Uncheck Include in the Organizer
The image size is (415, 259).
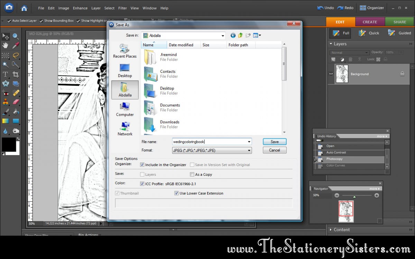point(142,165)
